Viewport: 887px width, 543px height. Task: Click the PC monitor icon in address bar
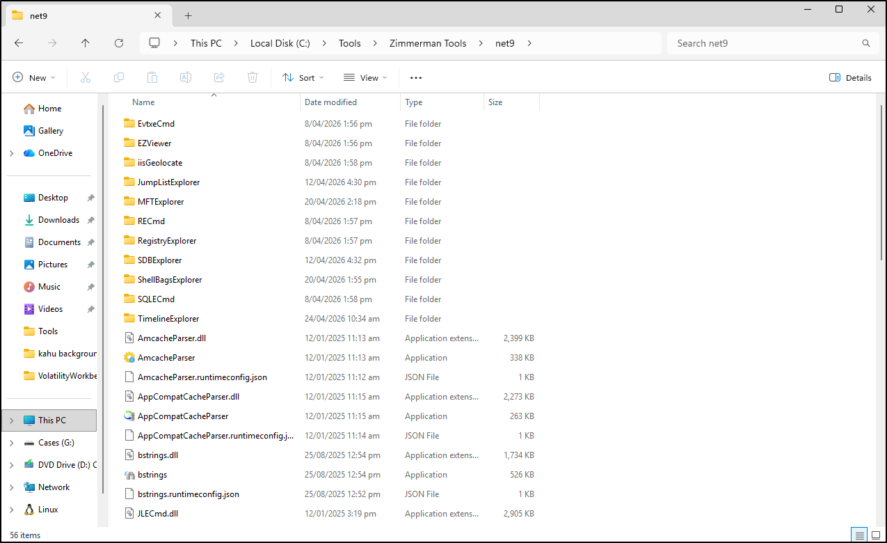point(154,43)
